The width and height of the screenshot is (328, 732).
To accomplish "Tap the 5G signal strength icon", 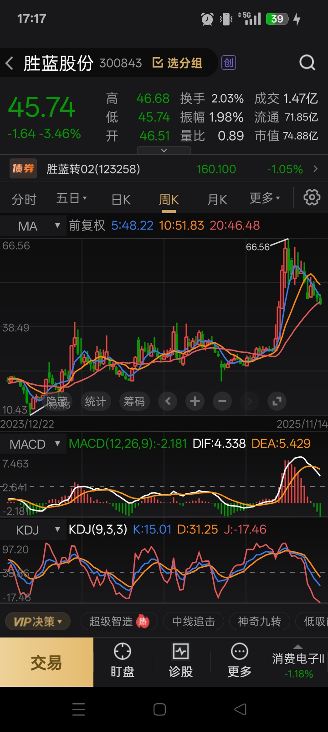I will (250, 18).
